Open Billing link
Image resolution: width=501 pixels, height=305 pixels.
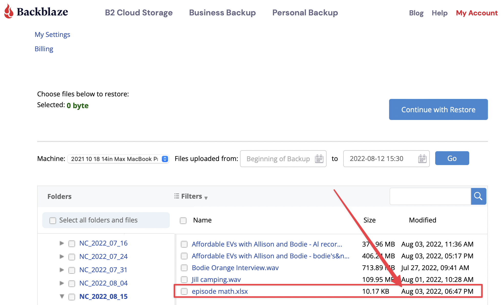pos(44,49)
